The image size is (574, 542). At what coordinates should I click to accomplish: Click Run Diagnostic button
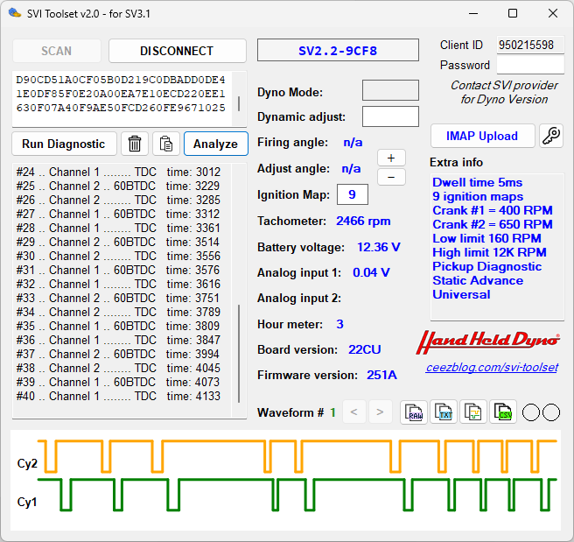tap(64, 144)
